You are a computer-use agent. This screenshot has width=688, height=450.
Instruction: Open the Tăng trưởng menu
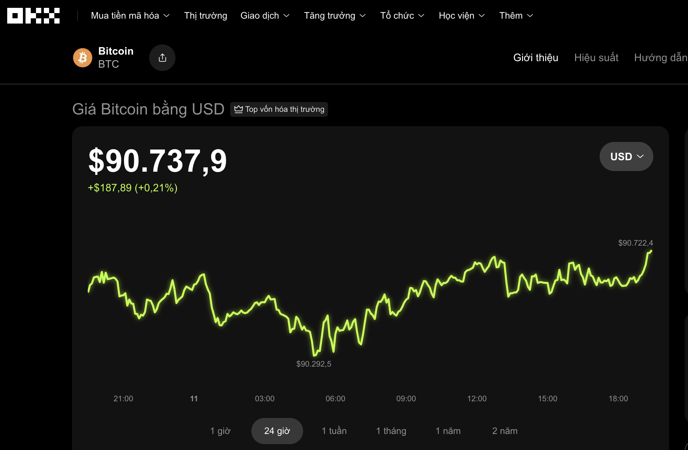334,15
